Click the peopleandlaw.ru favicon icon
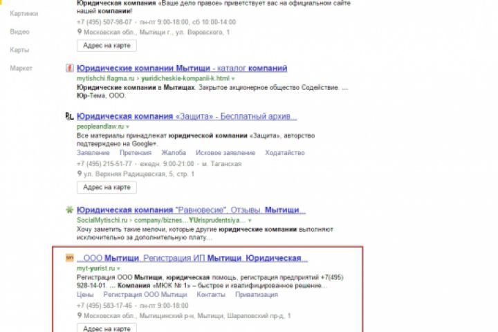This screenshot has height=332, width=498. pos(70,116)
